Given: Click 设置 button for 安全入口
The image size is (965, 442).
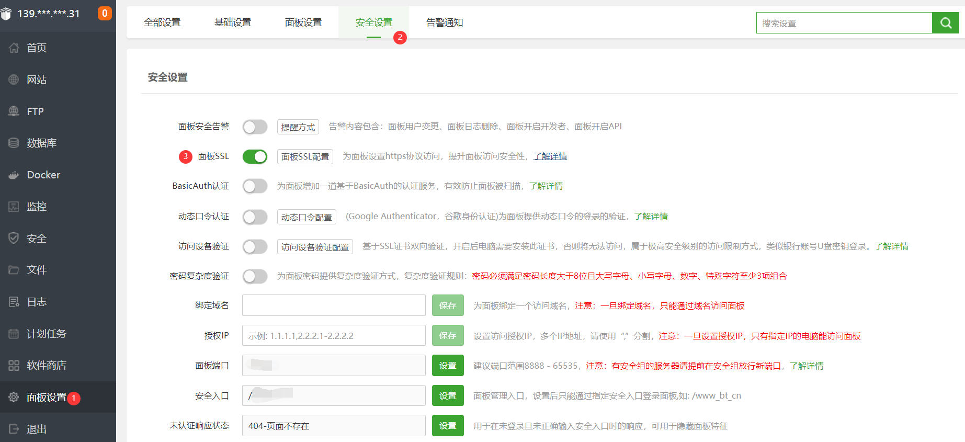Looking at the screenshot, I should pos(448,395).
